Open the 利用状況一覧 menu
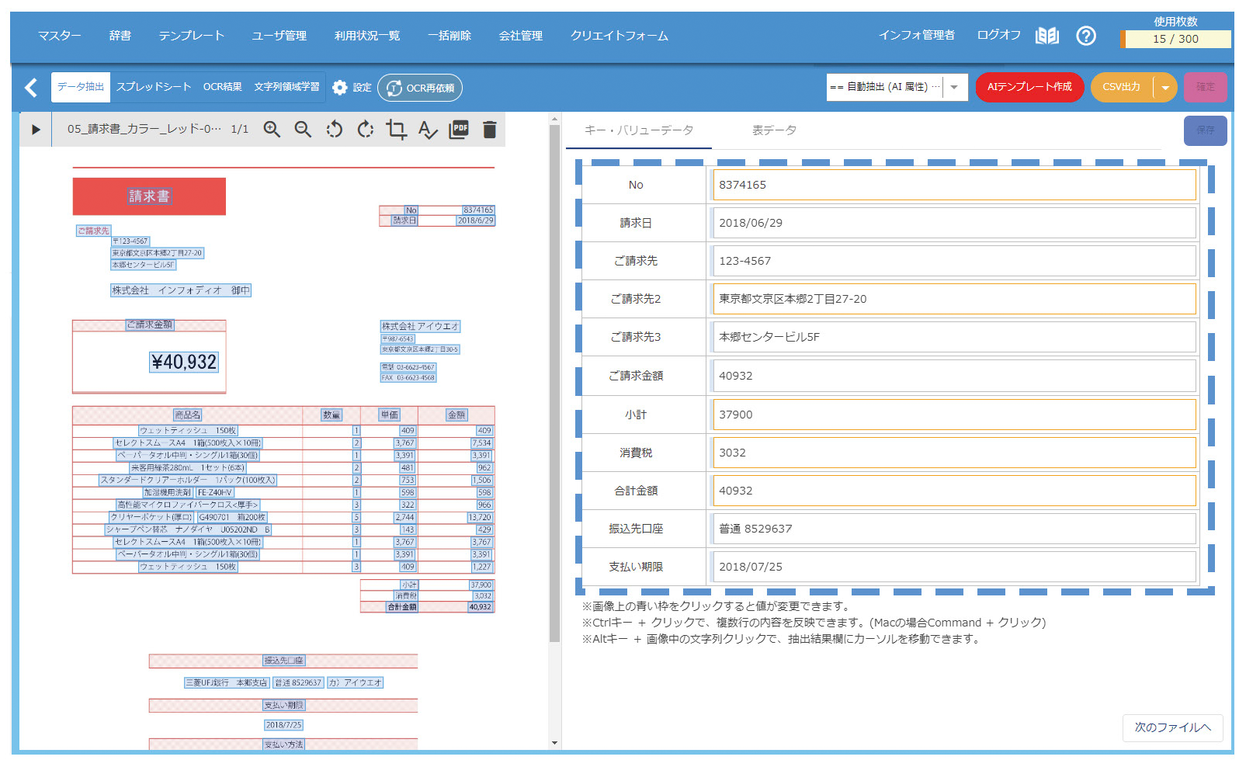1246x767 pixels. pyautogui.click(x=367, y=36)
